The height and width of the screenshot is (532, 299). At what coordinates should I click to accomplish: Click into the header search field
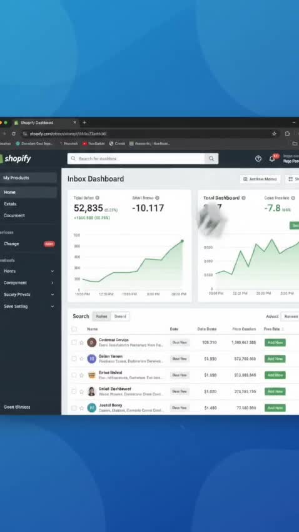click(x=136, y=158)
